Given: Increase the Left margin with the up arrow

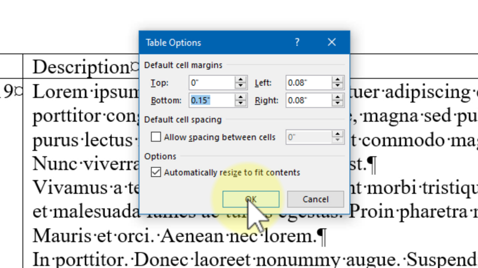Looking at the screenshot, I should point(338,80).
